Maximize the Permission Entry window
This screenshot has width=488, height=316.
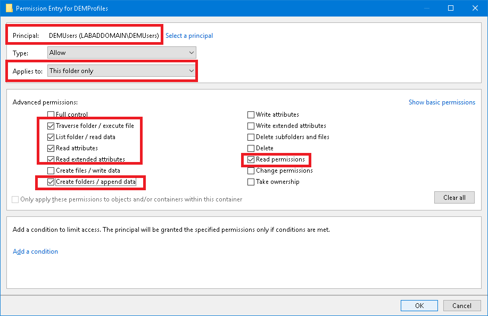coord(451,9)
